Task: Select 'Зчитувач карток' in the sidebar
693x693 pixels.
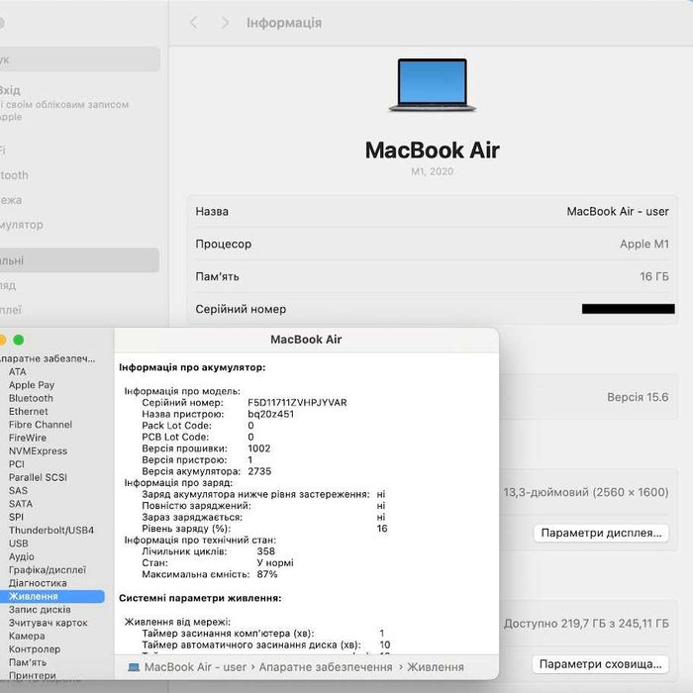Action: coord(49,623)
